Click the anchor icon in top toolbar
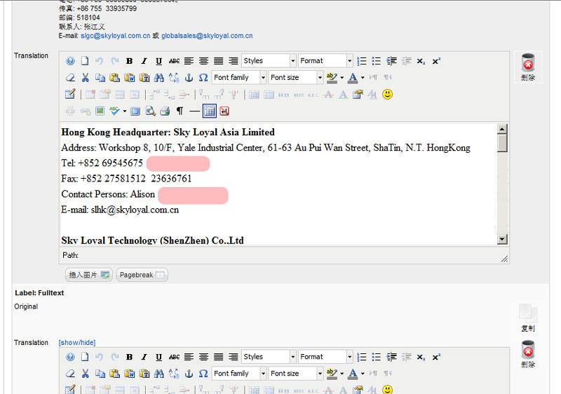Viewport: 561px width, 394px height. (189, 78)
